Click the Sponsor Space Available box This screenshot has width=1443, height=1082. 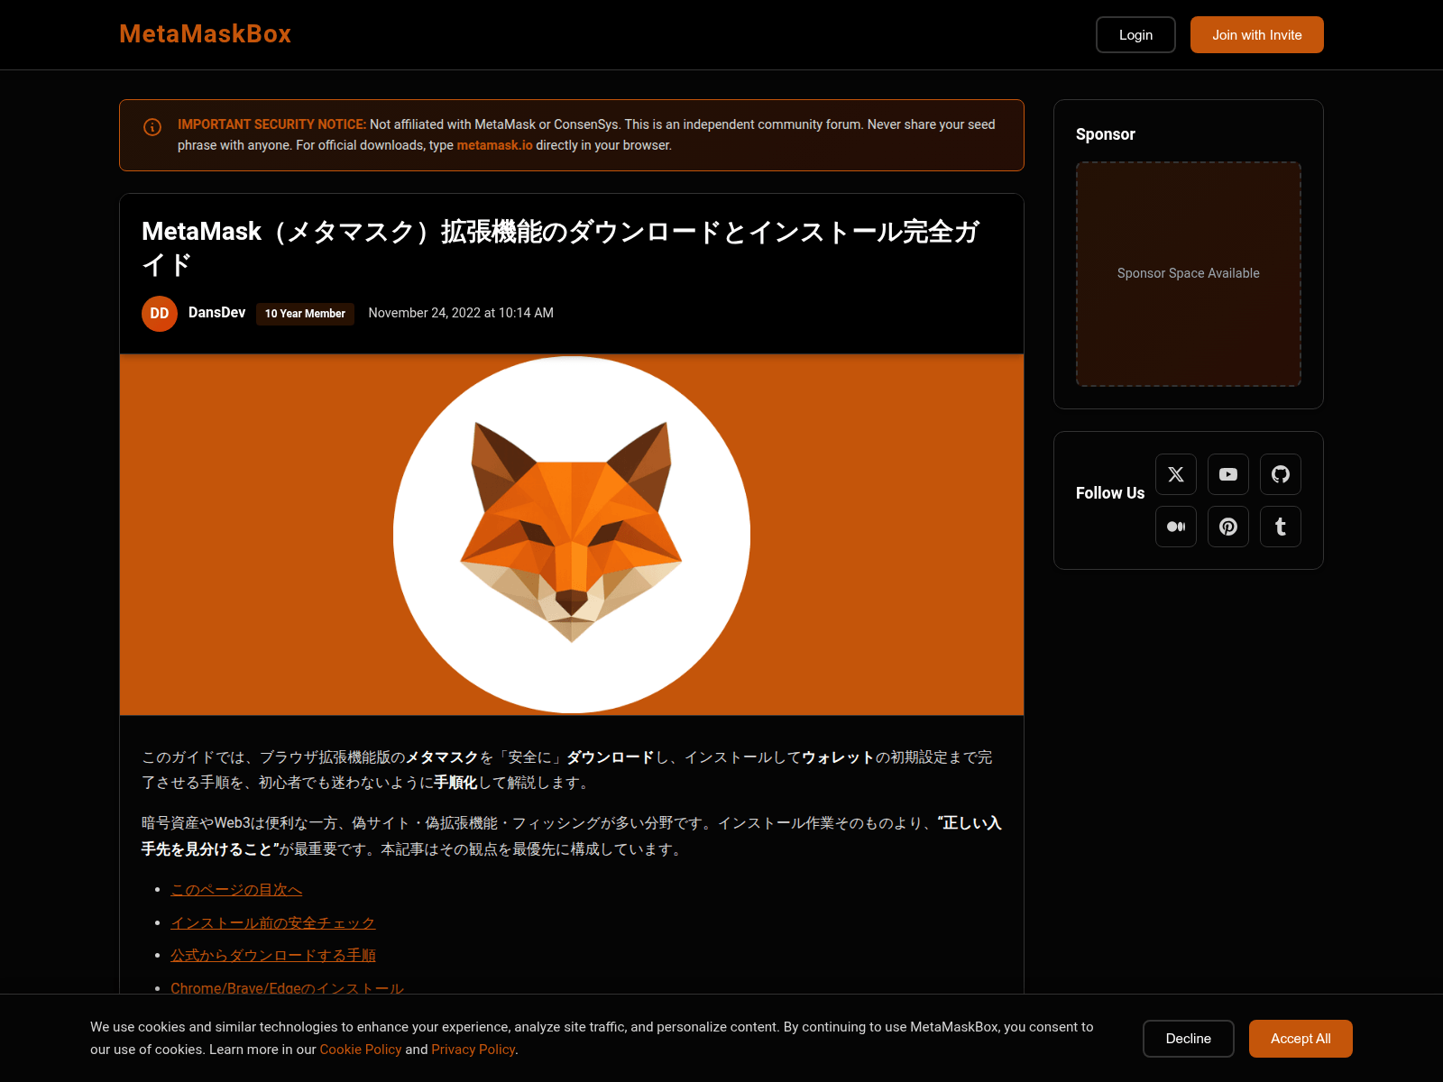(1189, 274)
